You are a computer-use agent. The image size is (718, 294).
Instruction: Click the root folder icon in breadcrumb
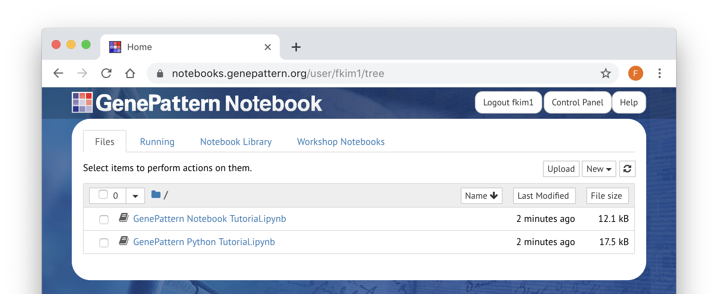[x=156, y=194]
